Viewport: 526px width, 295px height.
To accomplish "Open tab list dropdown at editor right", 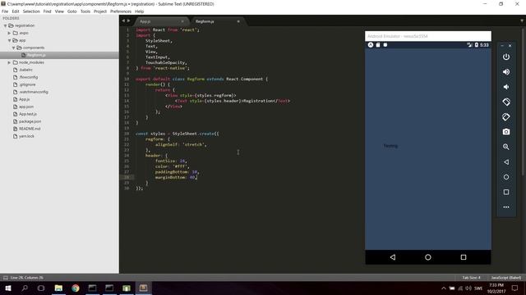I will [522, 20].
